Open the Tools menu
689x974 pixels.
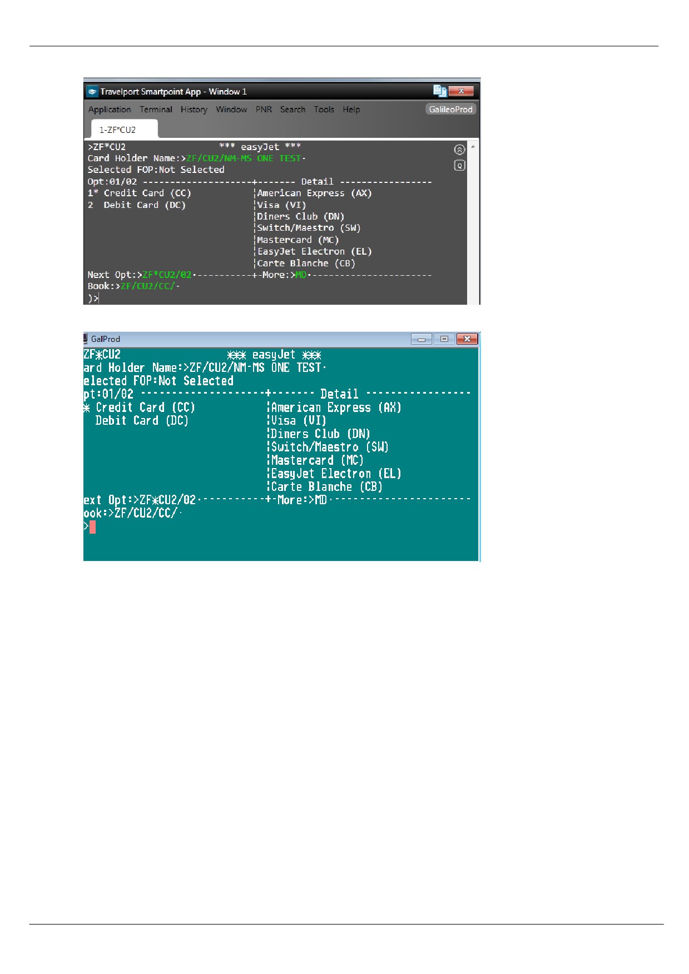pyautogui.click(x=324, y=110)
